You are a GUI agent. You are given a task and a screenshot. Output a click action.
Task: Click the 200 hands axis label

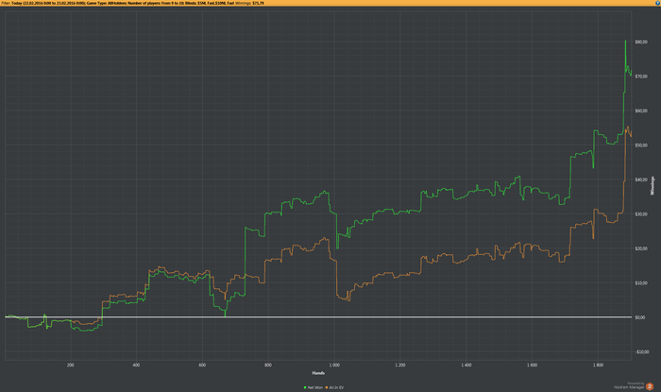71,365
